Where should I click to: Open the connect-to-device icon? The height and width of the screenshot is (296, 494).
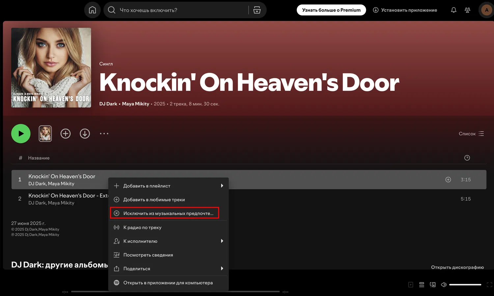coord(433,285)
